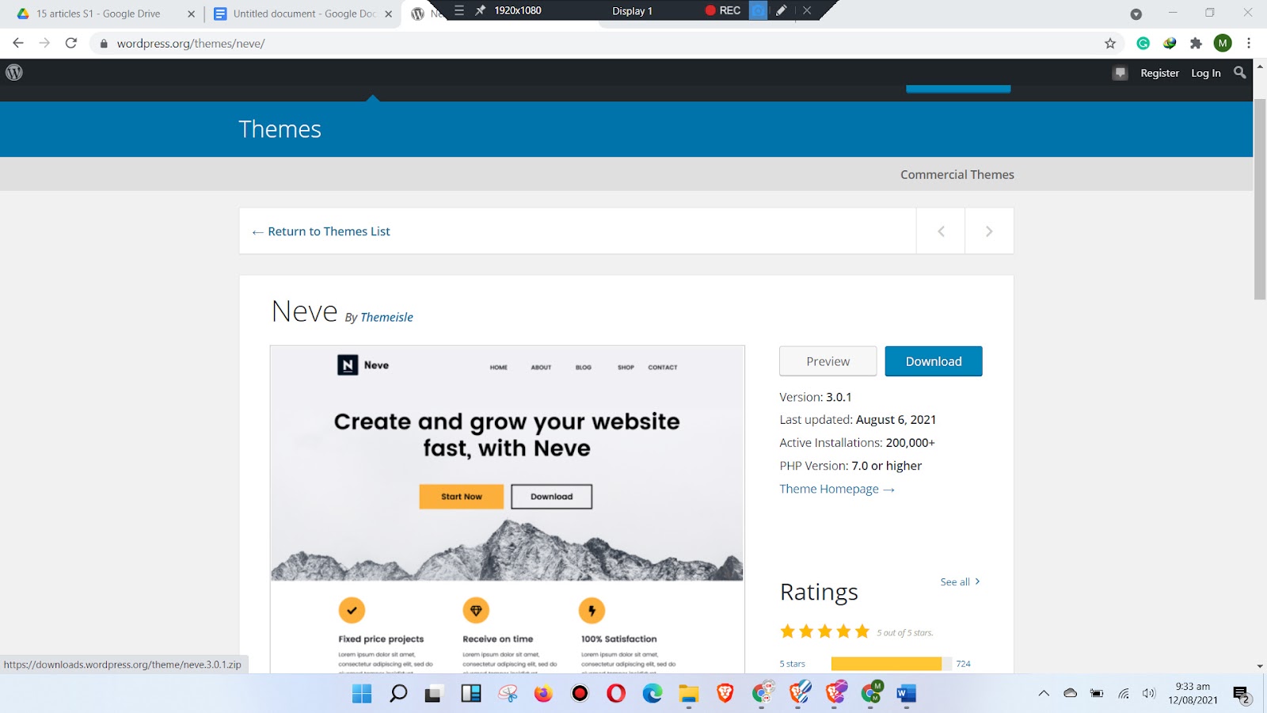Click Register in the WordPress header
This screenshot has height=713, width=1267.
1160,73
